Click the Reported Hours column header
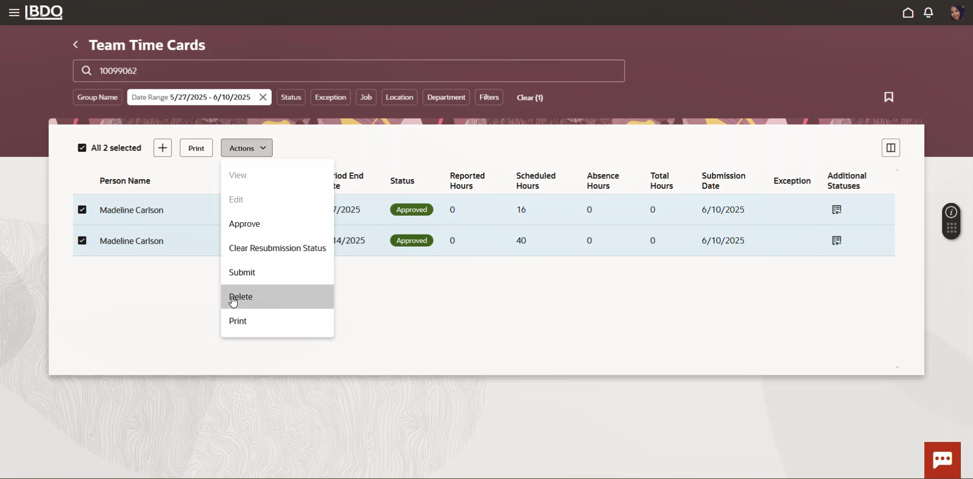This screenshot has height=479, width=973. [x=467, y=181]
